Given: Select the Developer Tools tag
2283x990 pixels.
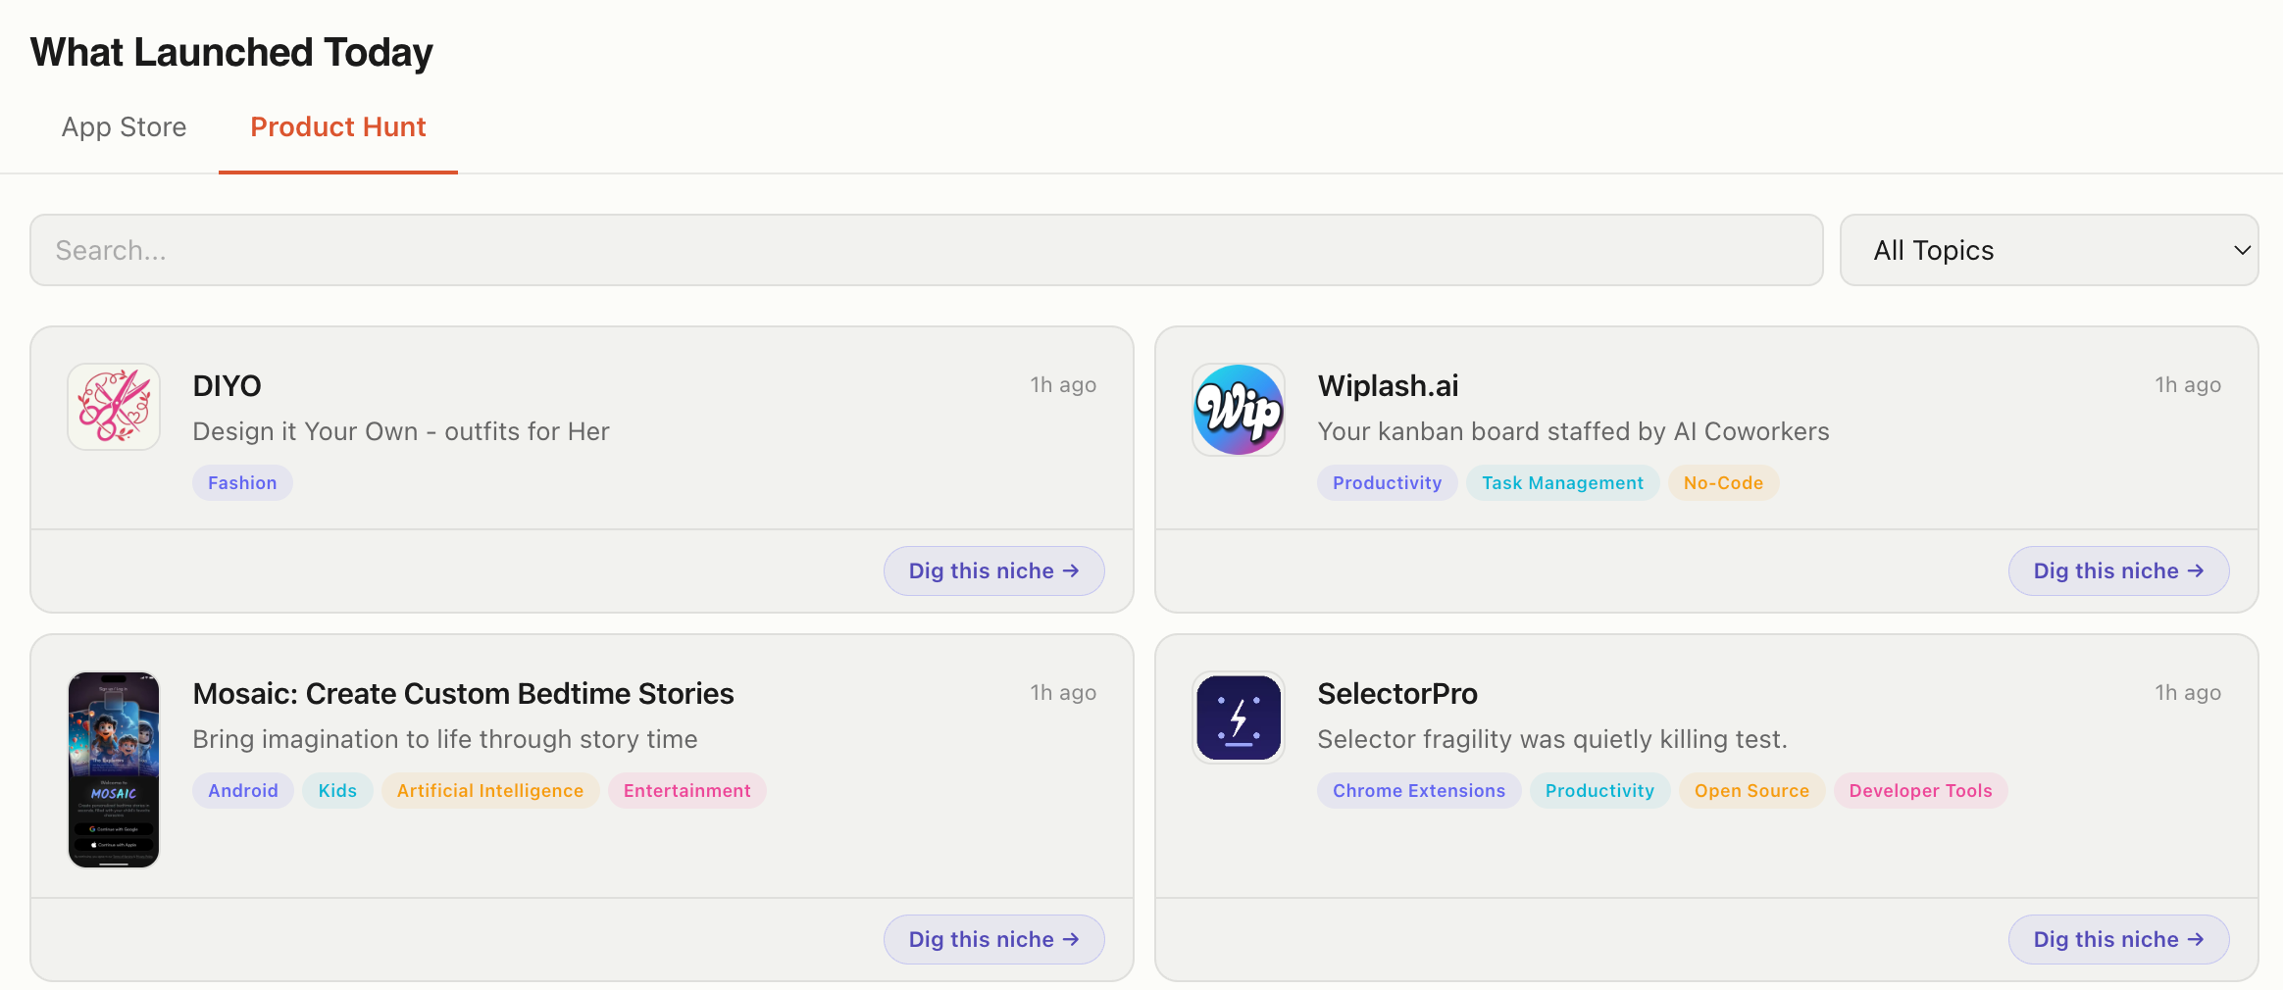Looking at the screenshot, I should (x=1921, y=791).
